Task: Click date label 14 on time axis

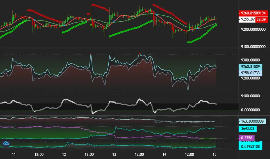Action: coord(164,155)
